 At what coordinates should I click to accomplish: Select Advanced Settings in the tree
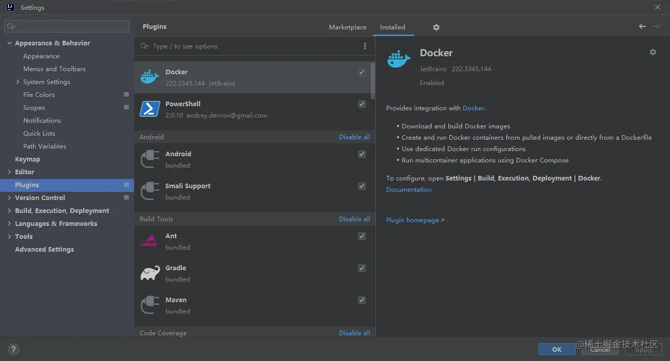[44, 250]
